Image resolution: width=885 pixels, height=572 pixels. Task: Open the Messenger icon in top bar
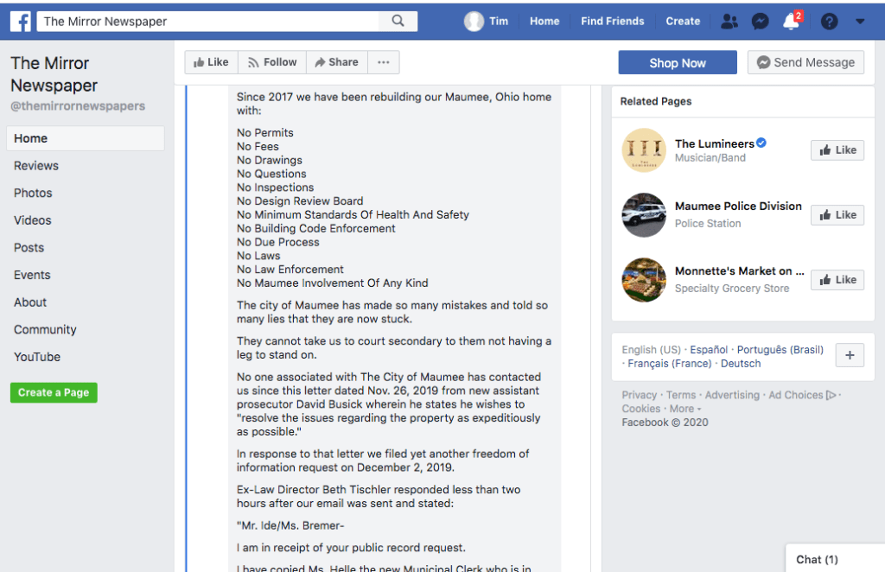[x=760, y=22]
